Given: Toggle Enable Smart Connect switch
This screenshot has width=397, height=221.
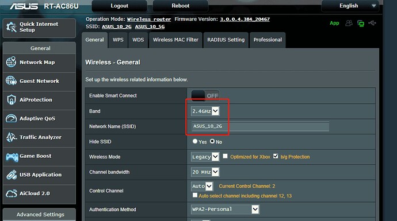Looking at the screenshot, I should tap(205, 96).
